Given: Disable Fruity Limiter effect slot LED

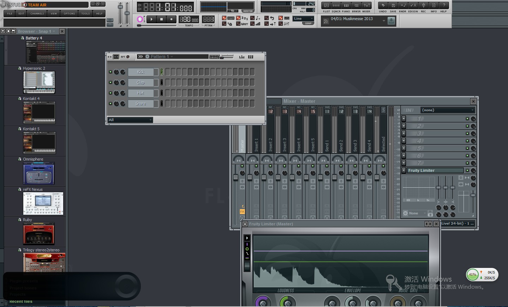Looking at the screenshot, I should [467, 170].
